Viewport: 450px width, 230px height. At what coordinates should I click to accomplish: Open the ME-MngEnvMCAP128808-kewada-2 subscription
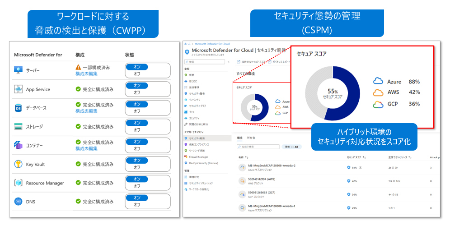(271, 166)
